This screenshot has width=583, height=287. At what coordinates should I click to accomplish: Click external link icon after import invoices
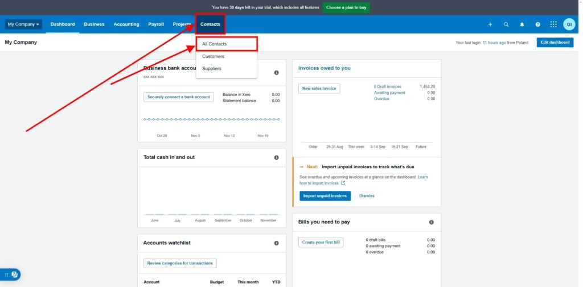[x=343, y=183]
